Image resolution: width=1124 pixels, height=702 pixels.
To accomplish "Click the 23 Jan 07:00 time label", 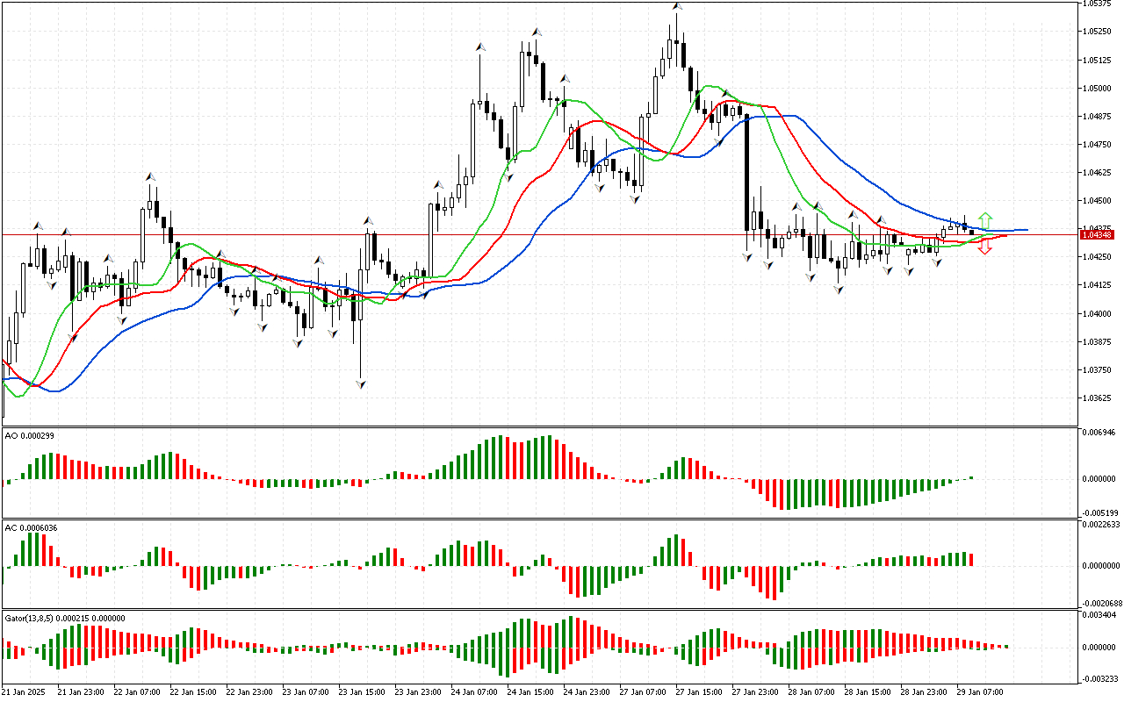I will pos(306,692).
